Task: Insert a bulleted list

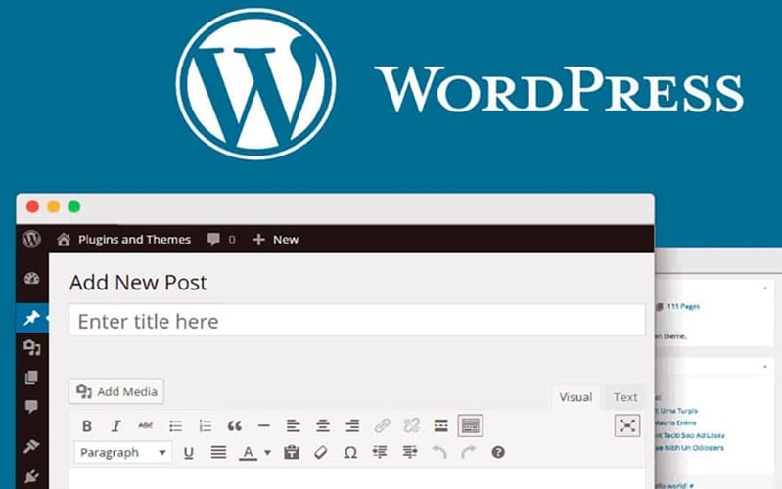Action: pos(175,426)
